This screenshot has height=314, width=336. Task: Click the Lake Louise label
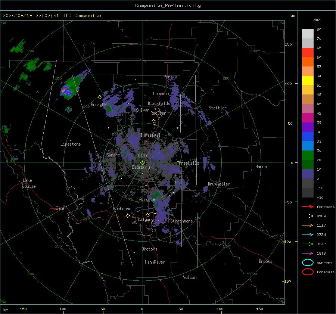coord(29,183)
